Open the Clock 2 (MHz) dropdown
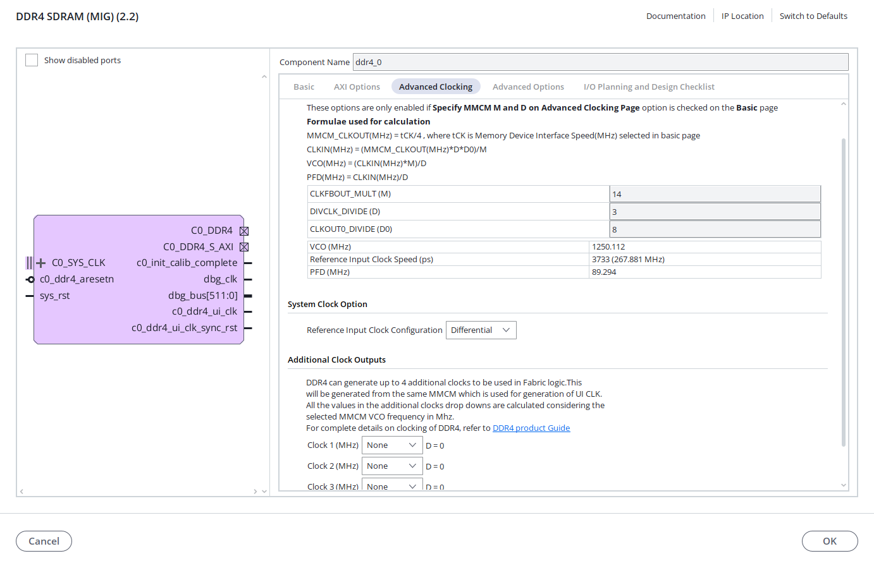 392,466
